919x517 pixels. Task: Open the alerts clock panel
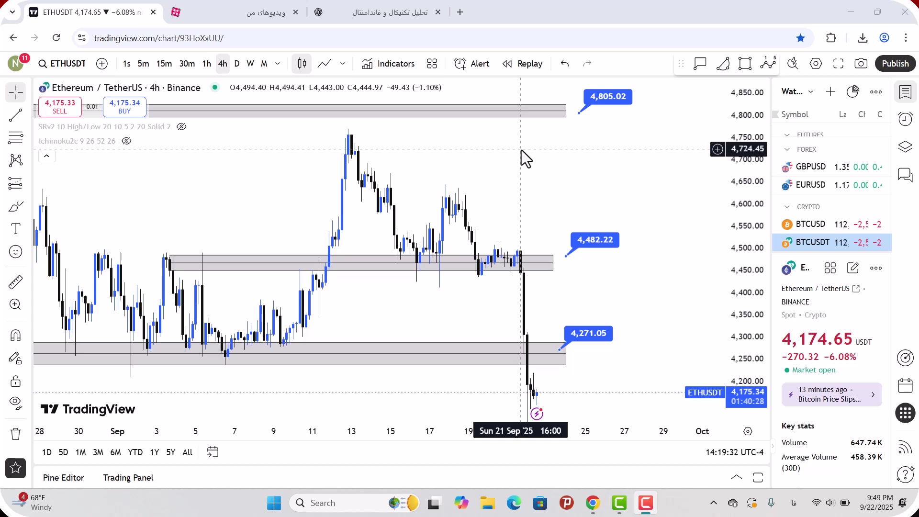click(906, 119)
